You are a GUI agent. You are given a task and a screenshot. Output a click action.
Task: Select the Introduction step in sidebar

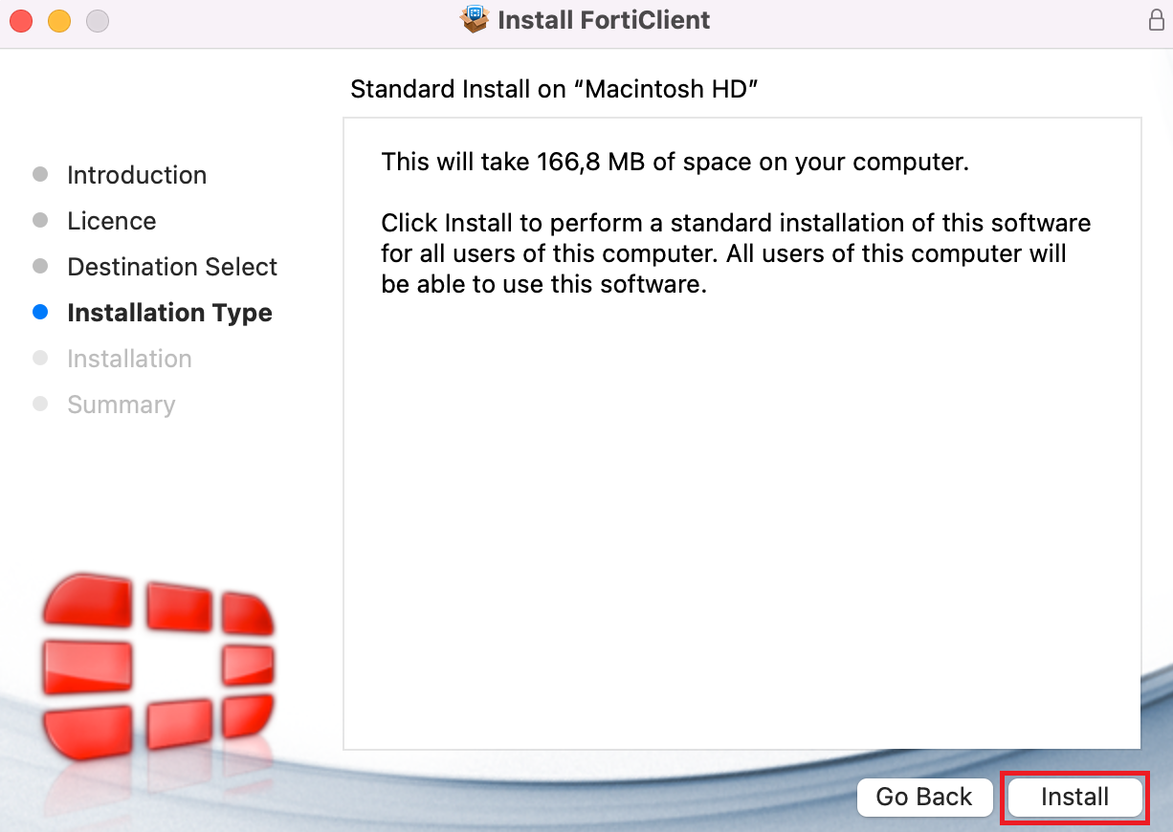(x=137, y=175)
